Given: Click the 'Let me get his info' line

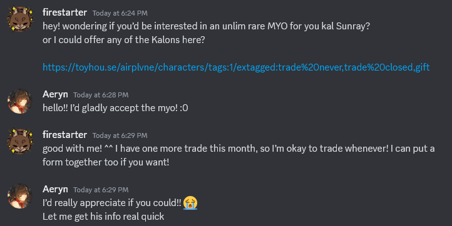Looking at the screenshot, I should click(103, 216).
